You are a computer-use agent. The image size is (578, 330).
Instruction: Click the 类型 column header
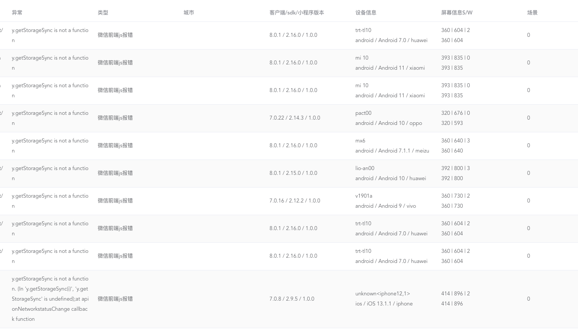pos(103,13)
